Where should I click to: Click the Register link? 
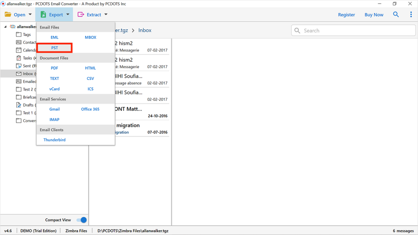346,15
